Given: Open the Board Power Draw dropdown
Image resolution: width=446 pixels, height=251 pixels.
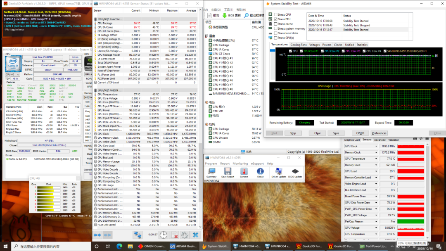Looking at the screenshot, I should click(376, 196).
